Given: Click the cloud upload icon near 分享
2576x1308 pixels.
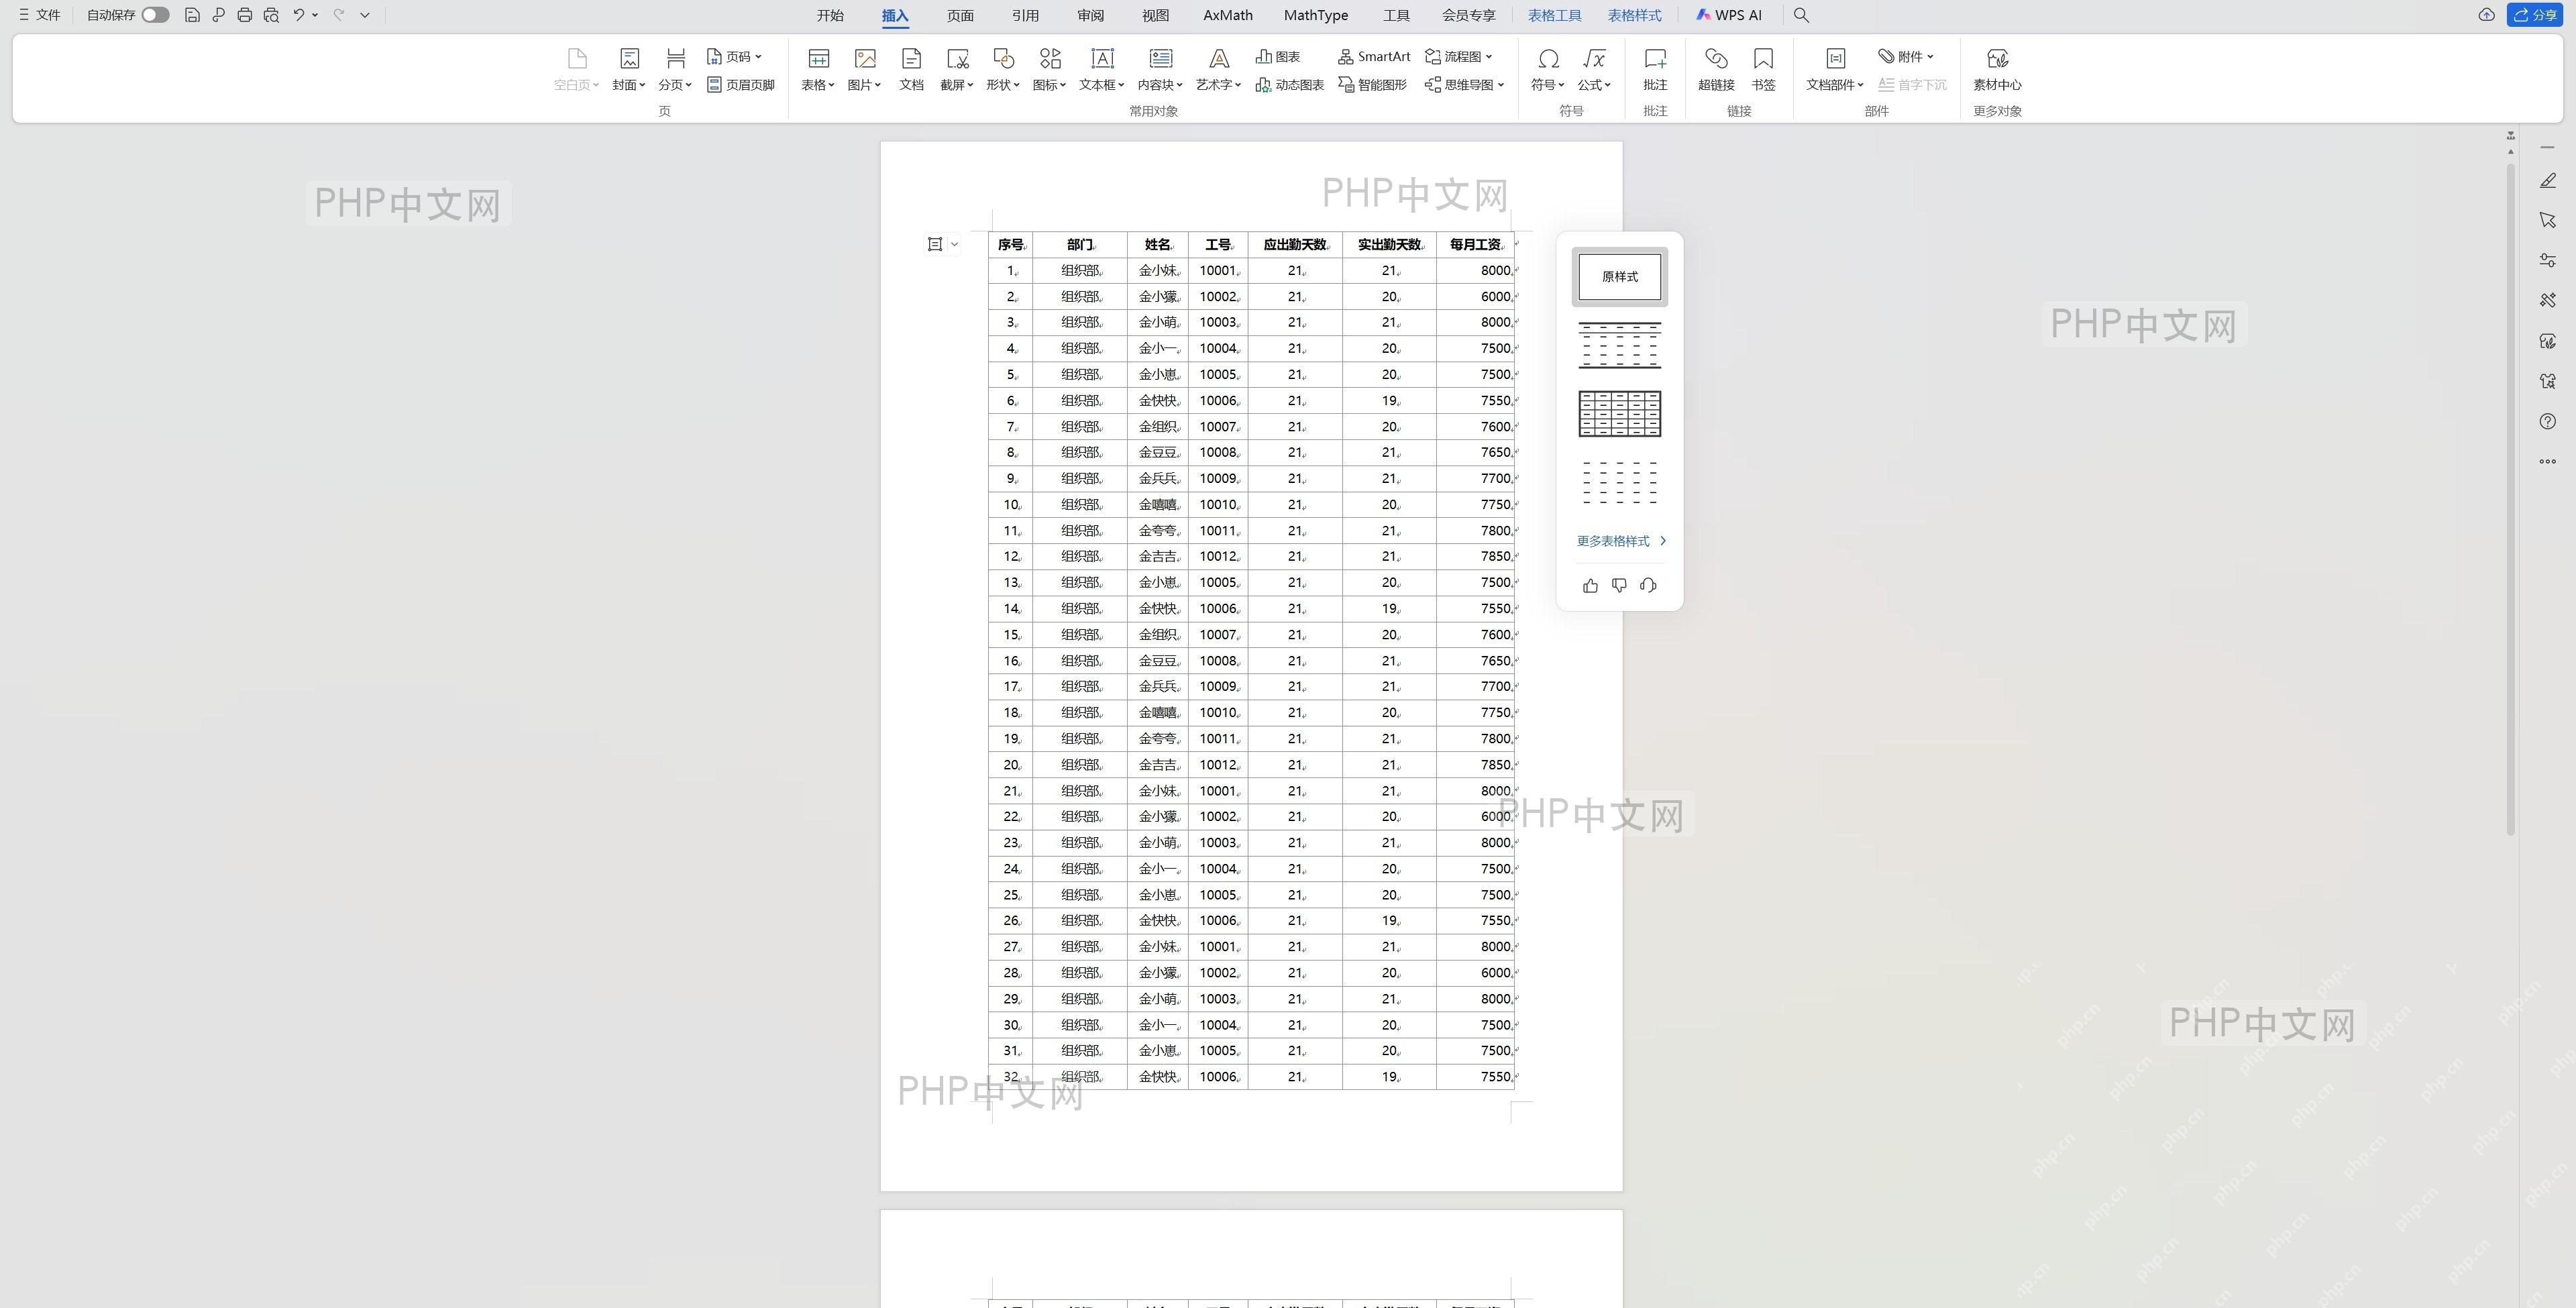Looking at the screenshot, I should [2486, 15].
